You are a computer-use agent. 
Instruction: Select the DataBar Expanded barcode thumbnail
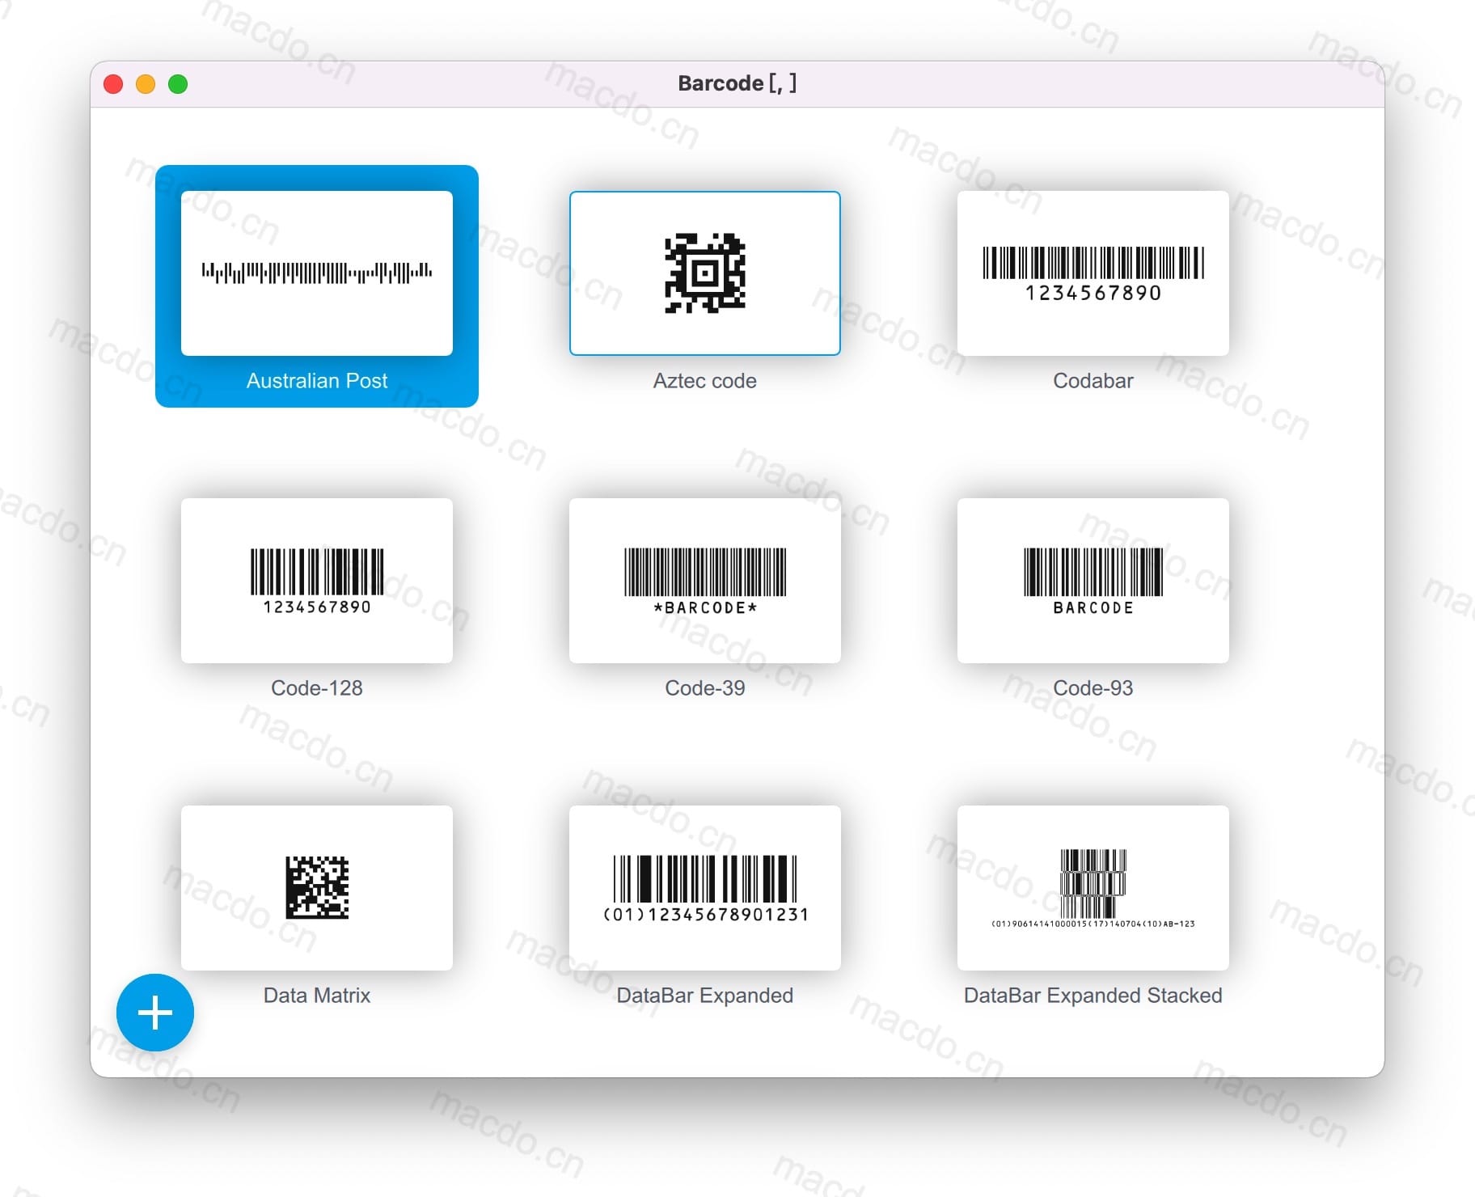(705, 888)
